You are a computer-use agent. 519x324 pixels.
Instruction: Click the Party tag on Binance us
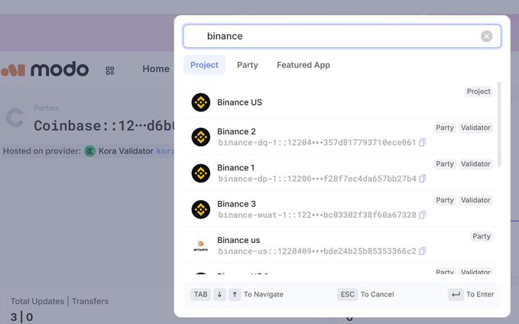coord(482,236)
